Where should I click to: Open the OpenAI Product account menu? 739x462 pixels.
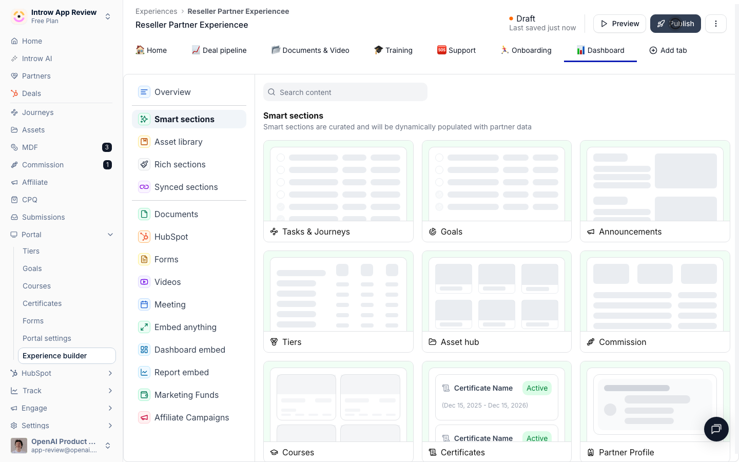coord(62,446)
